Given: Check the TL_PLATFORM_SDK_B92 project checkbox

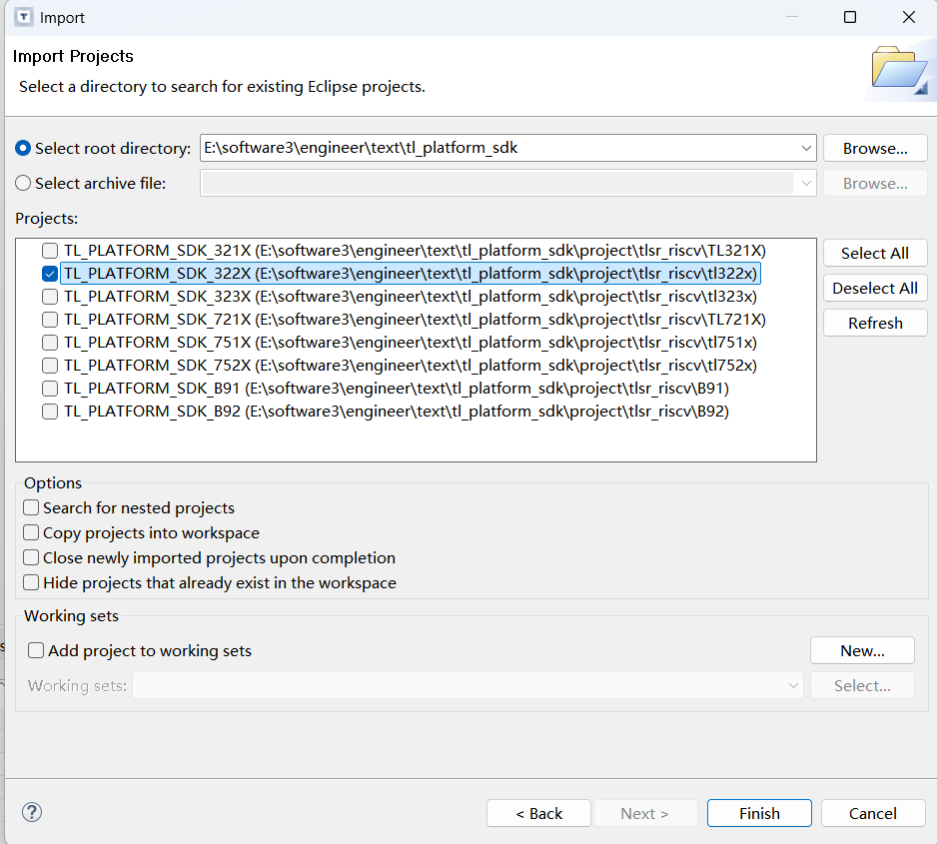Looking at the screenshot, I should pyautogui.click(x=50, y=412).
